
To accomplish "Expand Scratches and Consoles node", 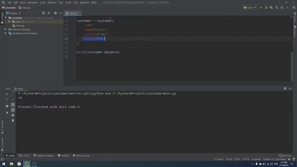I will point(6,33).
